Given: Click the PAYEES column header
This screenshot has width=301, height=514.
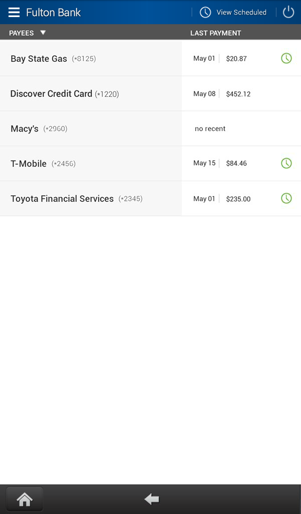Looking at the screenshot, I should (21, 32).
